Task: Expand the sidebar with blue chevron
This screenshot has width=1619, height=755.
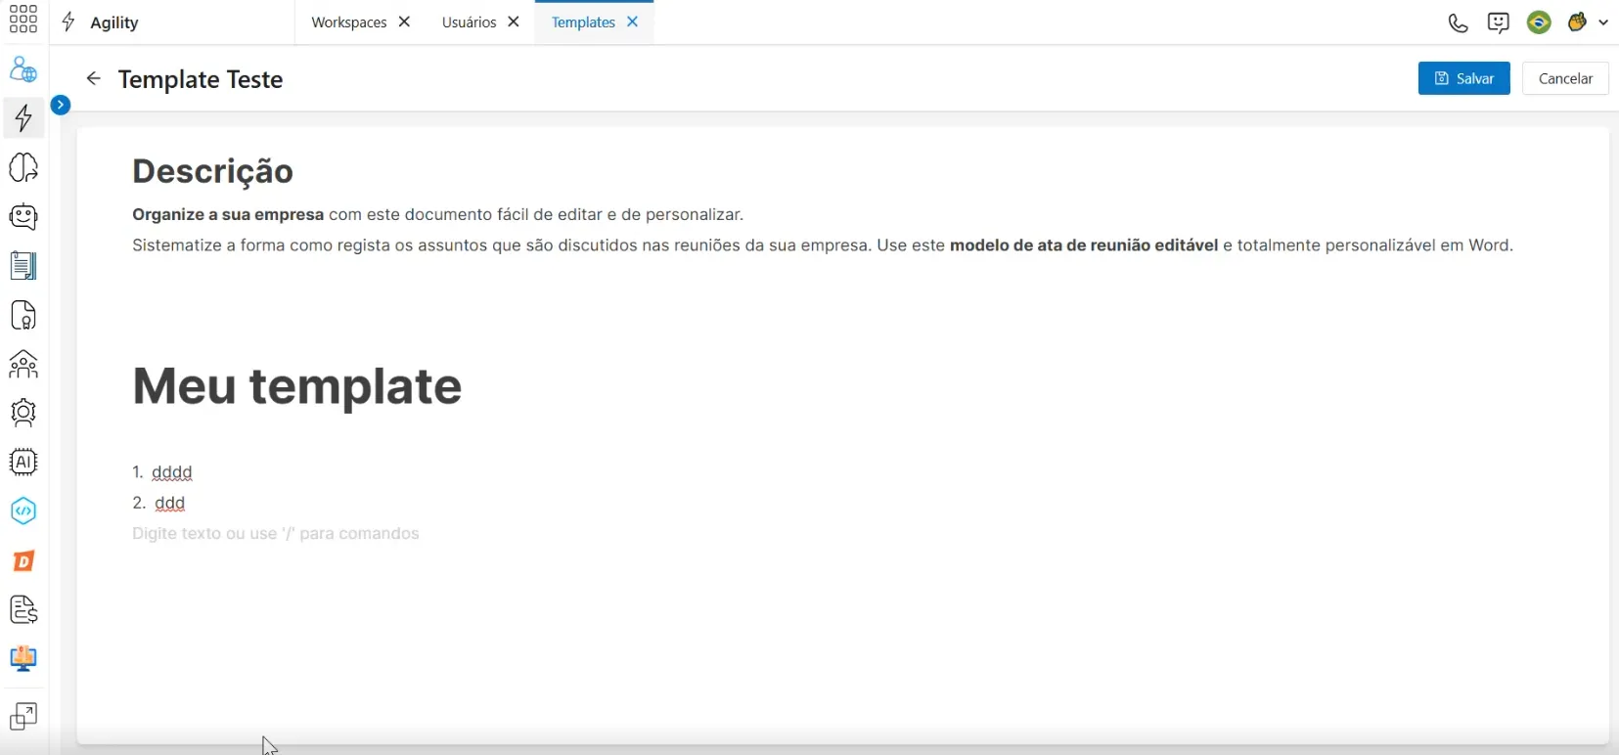Action: (61, 105)
